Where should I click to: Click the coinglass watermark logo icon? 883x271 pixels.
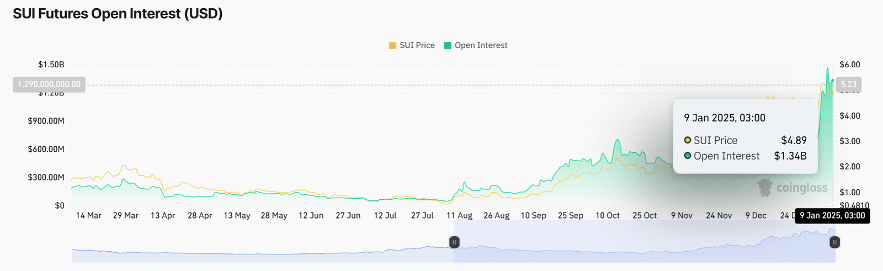[765, 188]
